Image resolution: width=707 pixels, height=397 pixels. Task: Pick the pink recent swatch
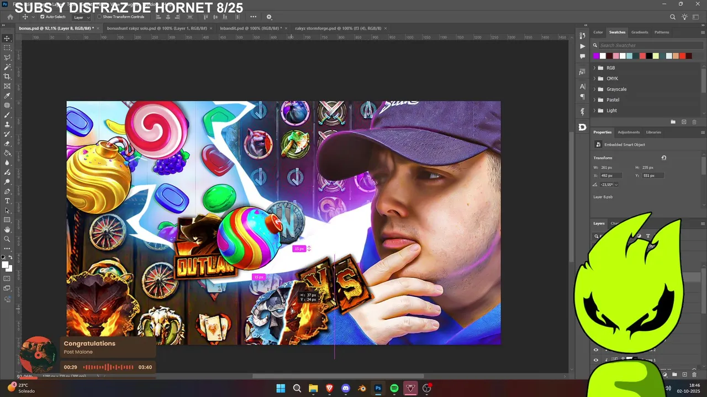pos(616,56)
